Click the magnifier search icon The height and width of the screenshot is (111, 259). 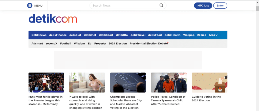click(161, 6)
